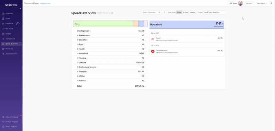275x131 pixels.
Task: Expand the Lifestyle category row
Action: click(x=110, y=62)
